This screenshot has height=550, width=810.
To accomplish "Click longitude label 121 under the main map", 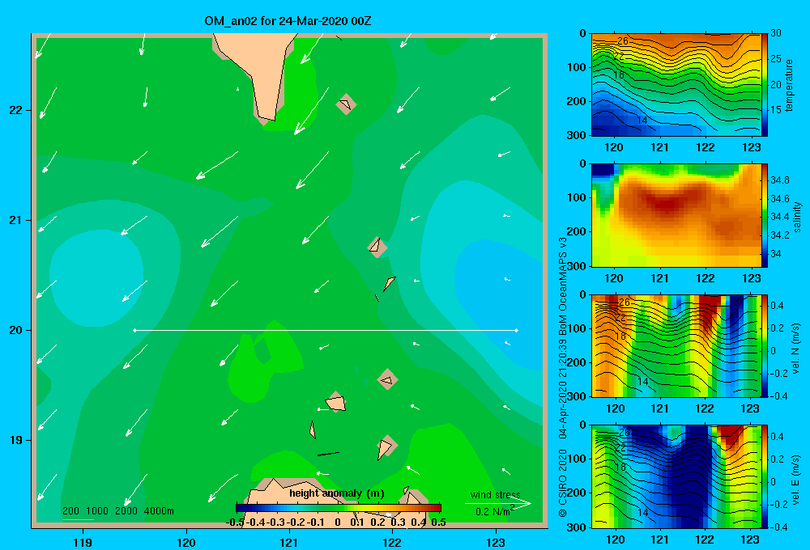I will point(289,542).
